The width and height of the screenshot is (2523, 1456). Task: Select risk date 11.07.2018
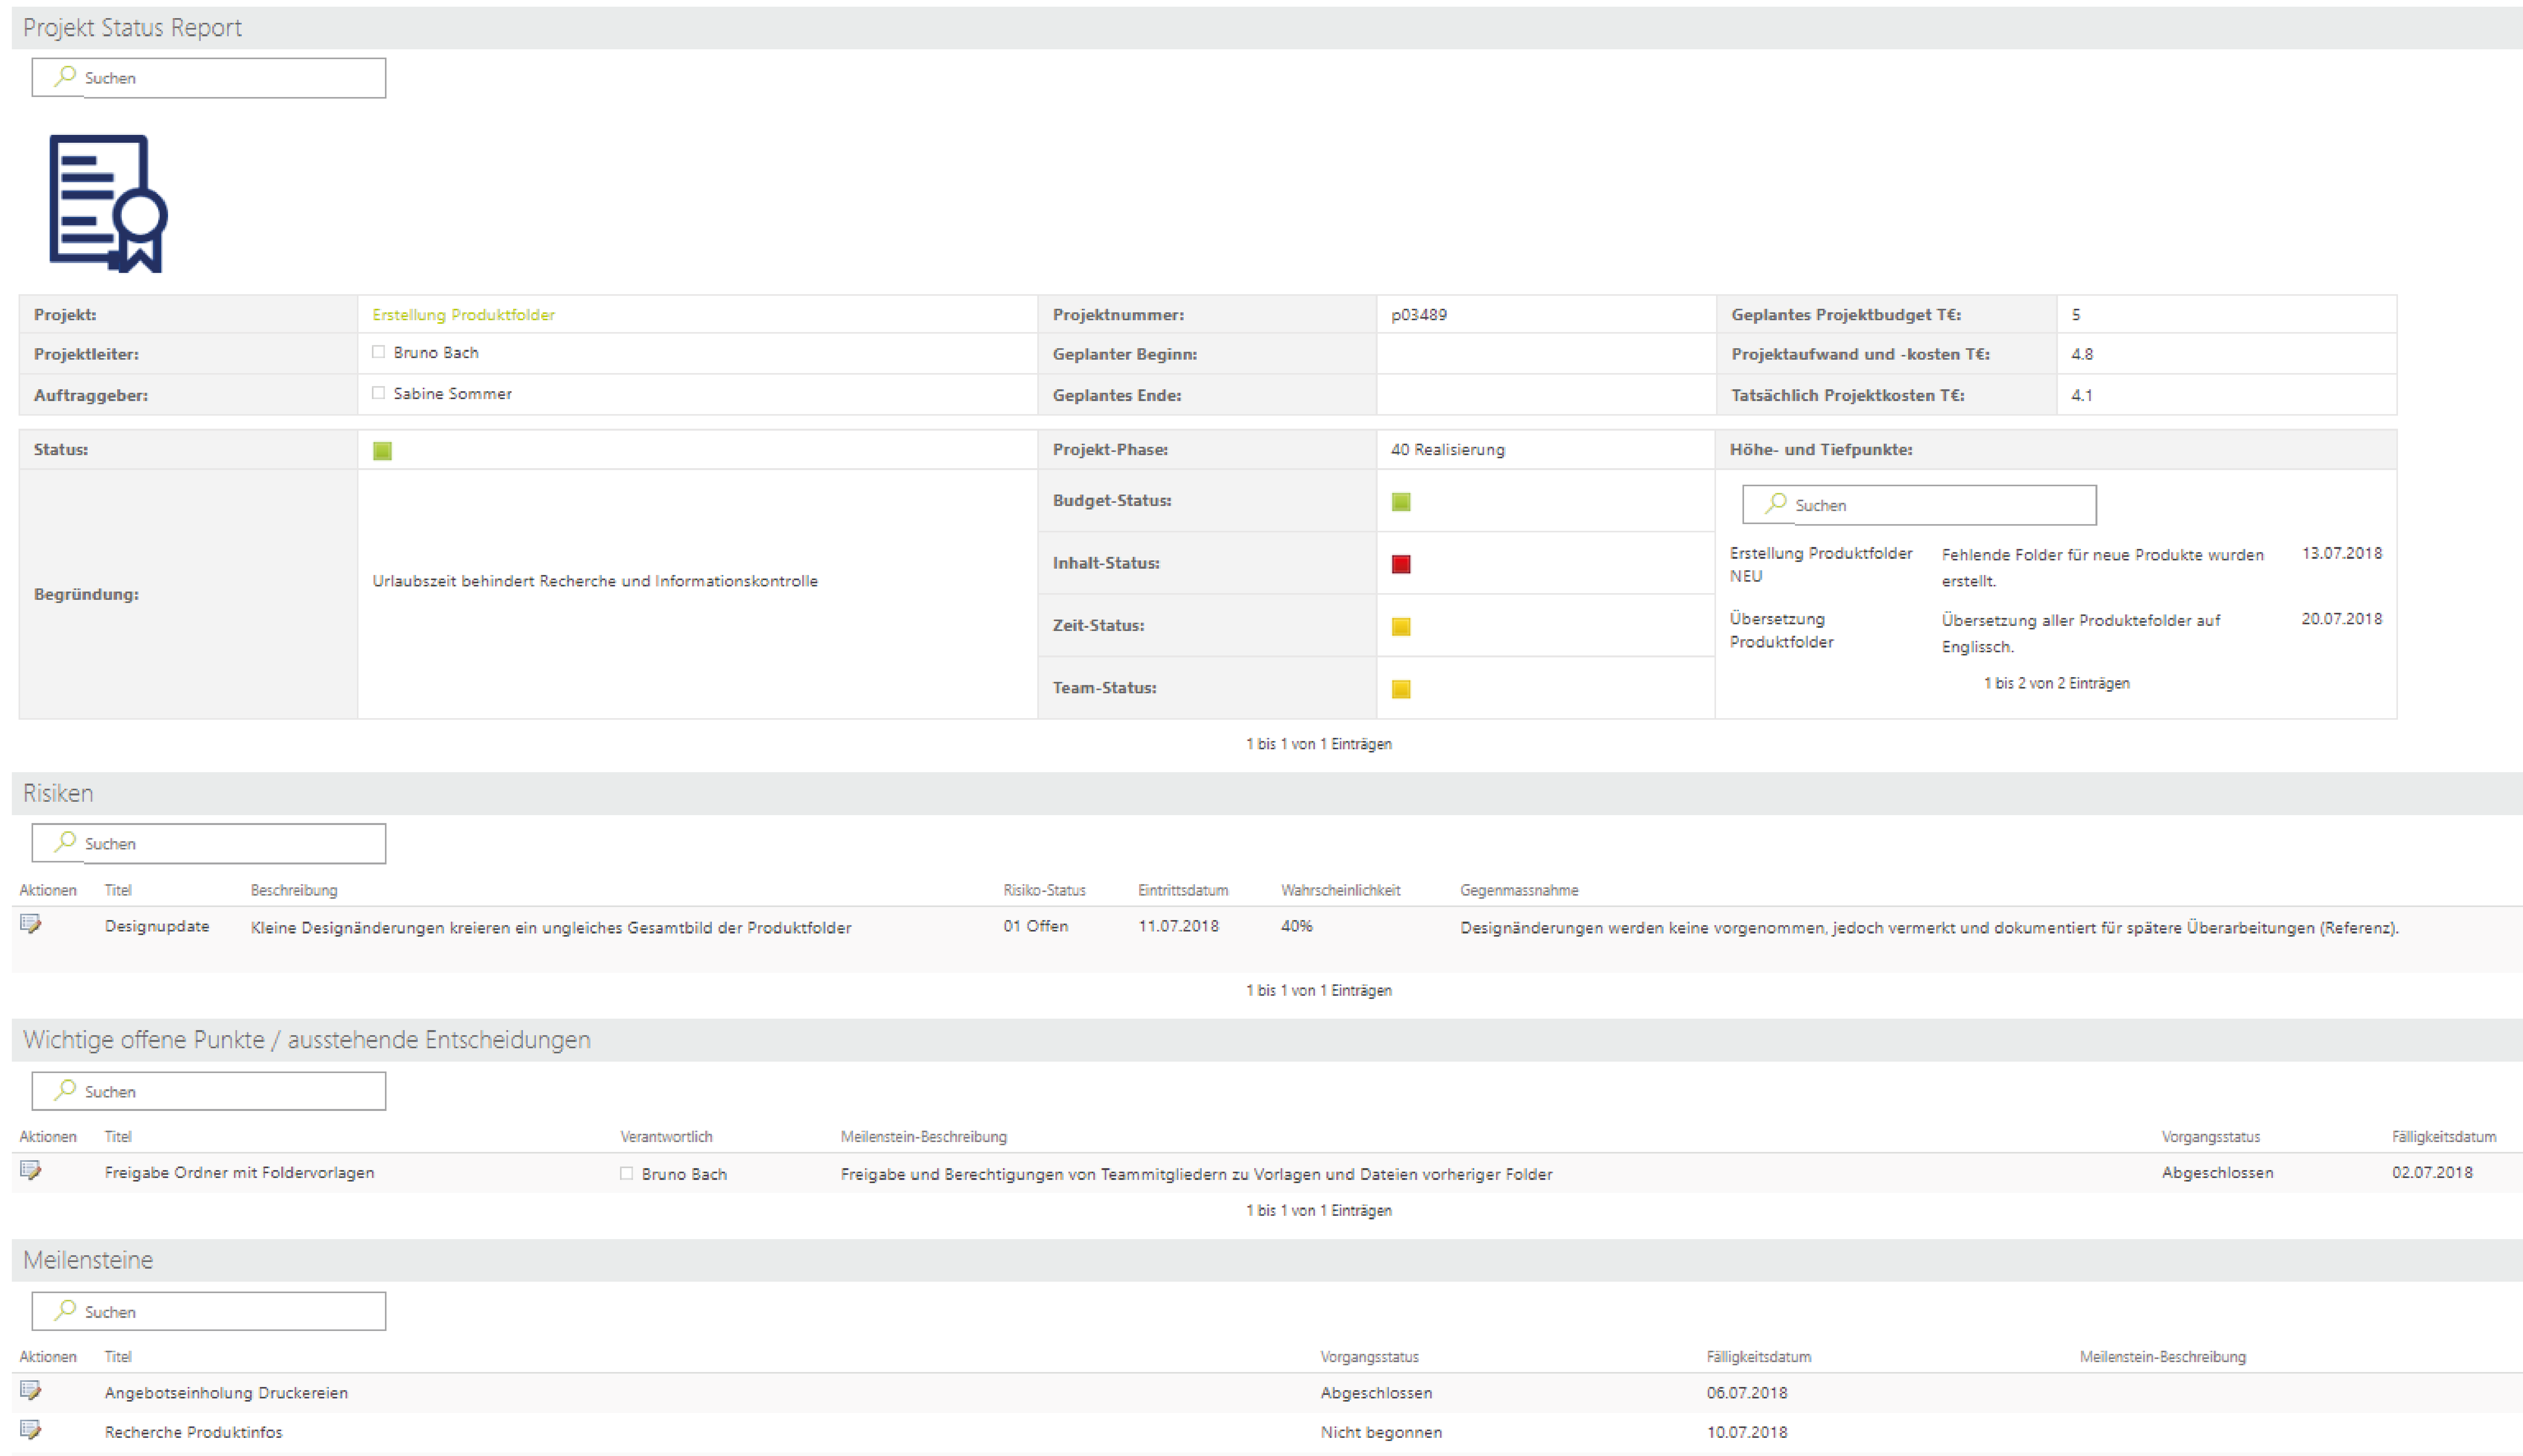pos(1178,926)
